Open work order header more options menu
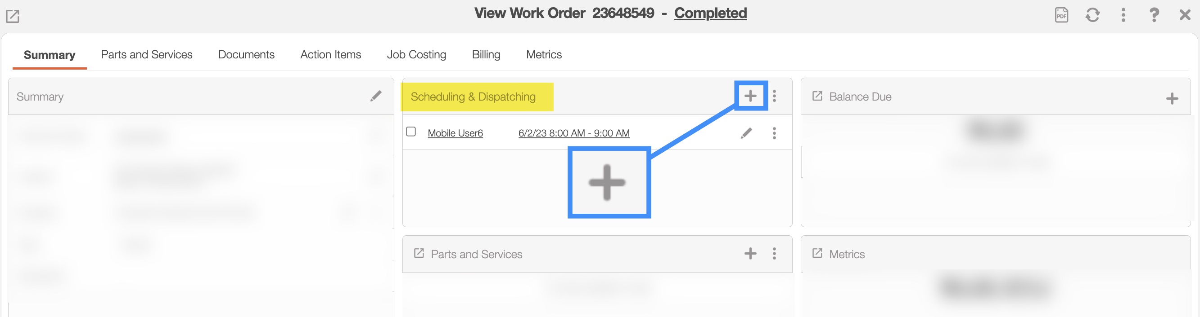 [x=1123, y=15]
